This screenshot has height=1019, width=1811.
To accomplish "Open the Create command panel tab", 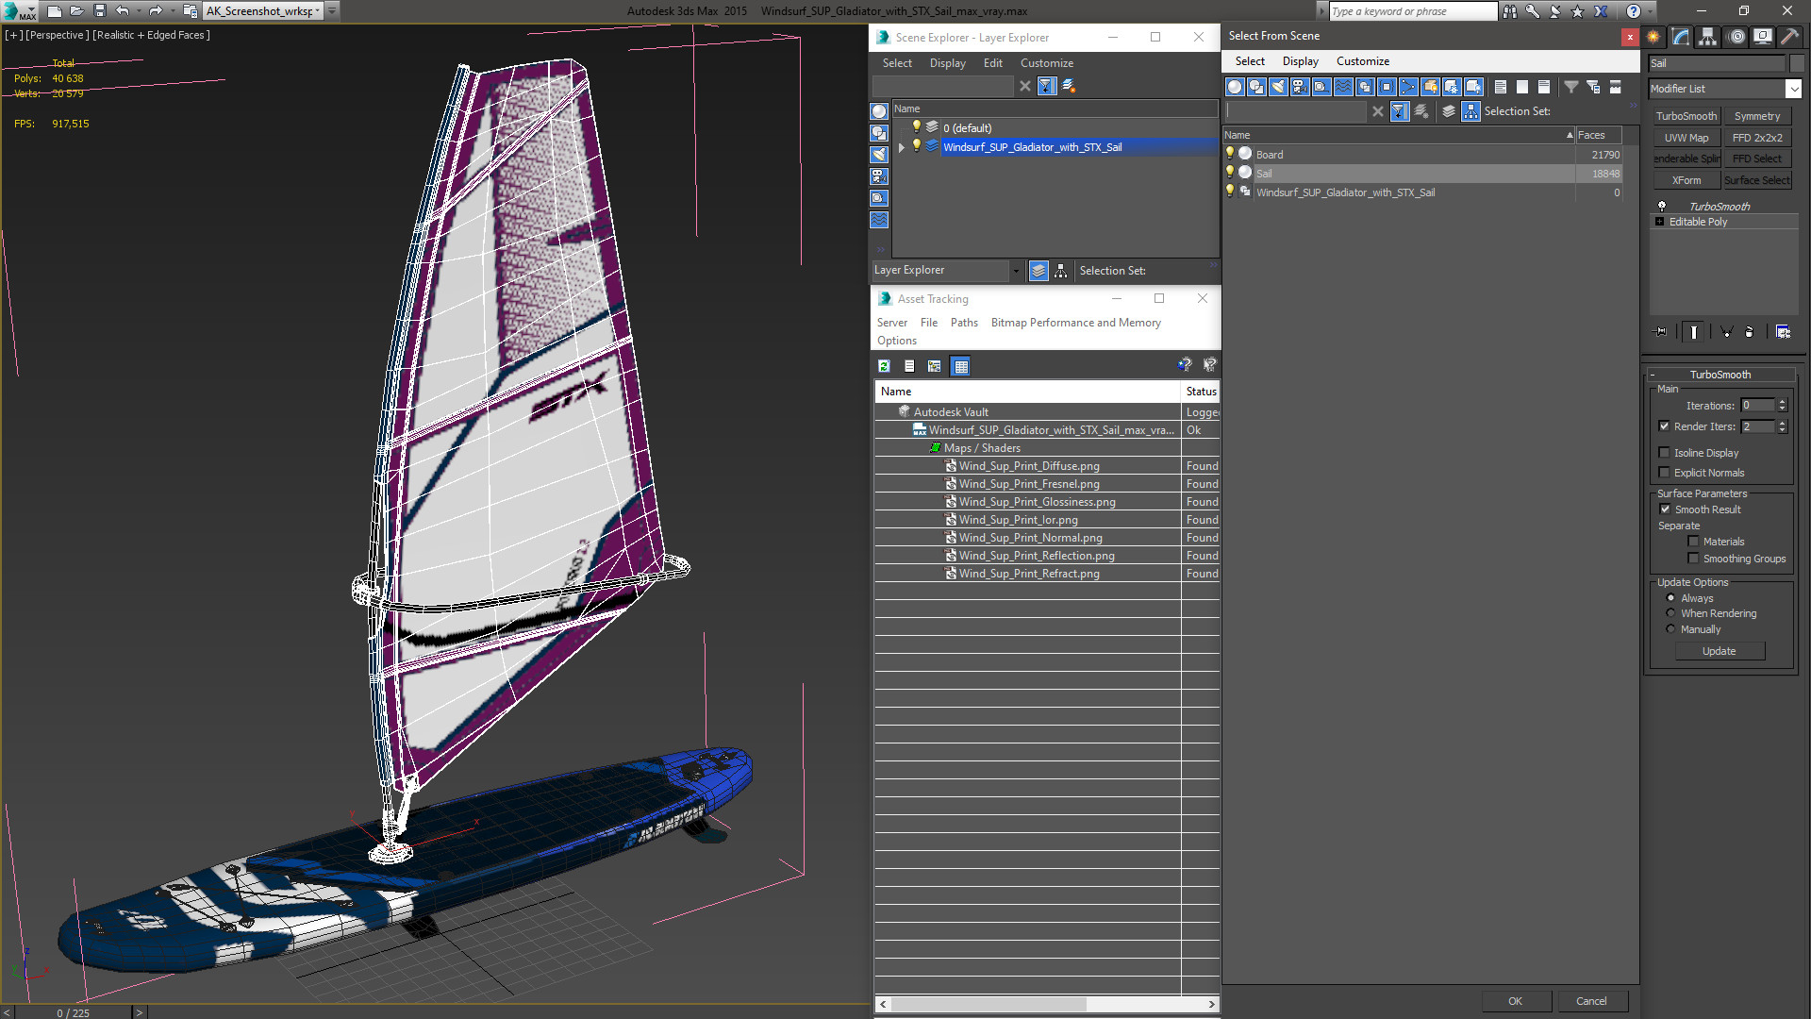I will 1653,37.
